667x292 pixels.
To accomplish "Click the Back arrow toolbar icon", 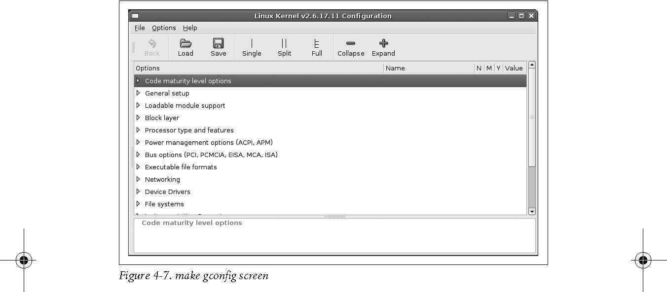I will [152, 43].
